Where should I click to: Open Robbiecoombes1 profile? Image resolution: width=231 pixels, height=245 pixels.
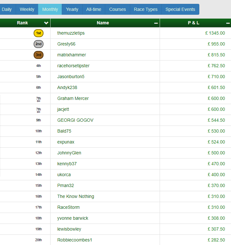(75, 240)
